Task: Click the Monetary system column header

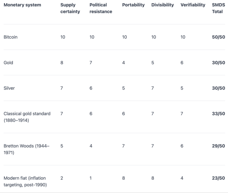Action: click(x=22, y=5)
